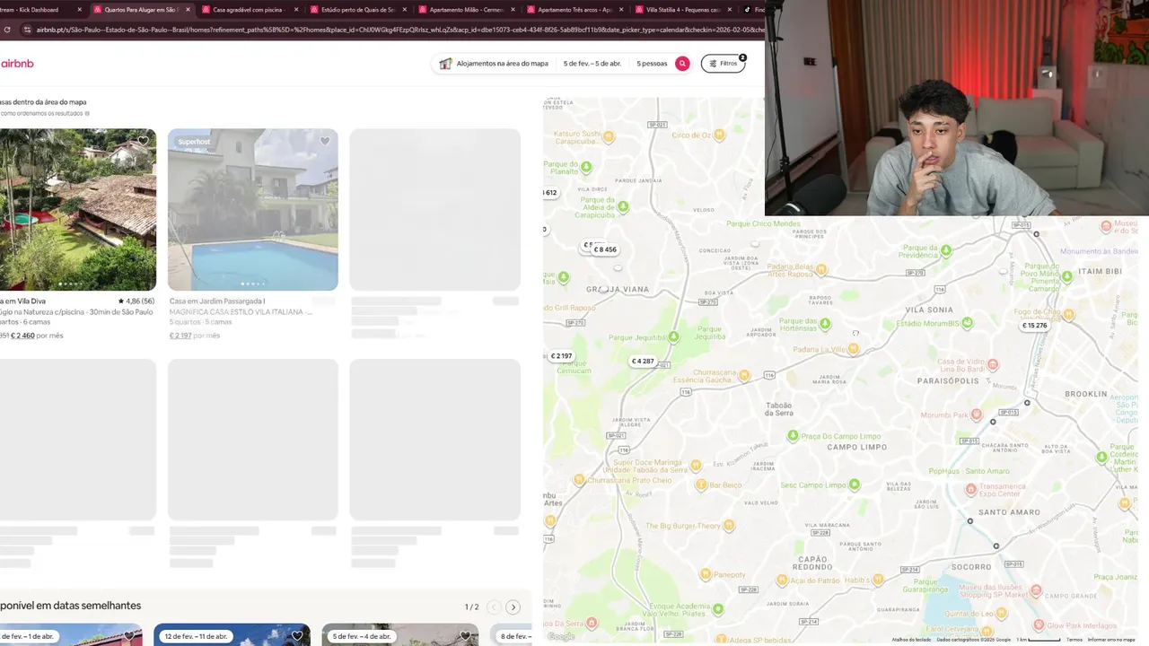Click The Big Burger Theory pin
This screenshot has height=646, width=1149.
729,526
